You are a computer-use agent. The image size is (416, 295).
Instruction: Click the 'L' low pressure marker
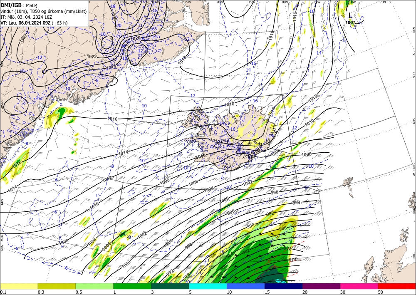tap(350, 16)
